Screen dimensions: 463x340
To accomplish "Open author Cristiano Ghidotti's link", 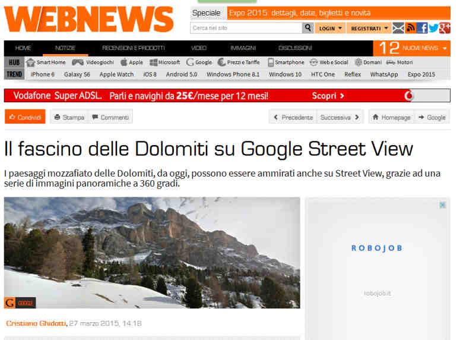I will pos(36,323).
